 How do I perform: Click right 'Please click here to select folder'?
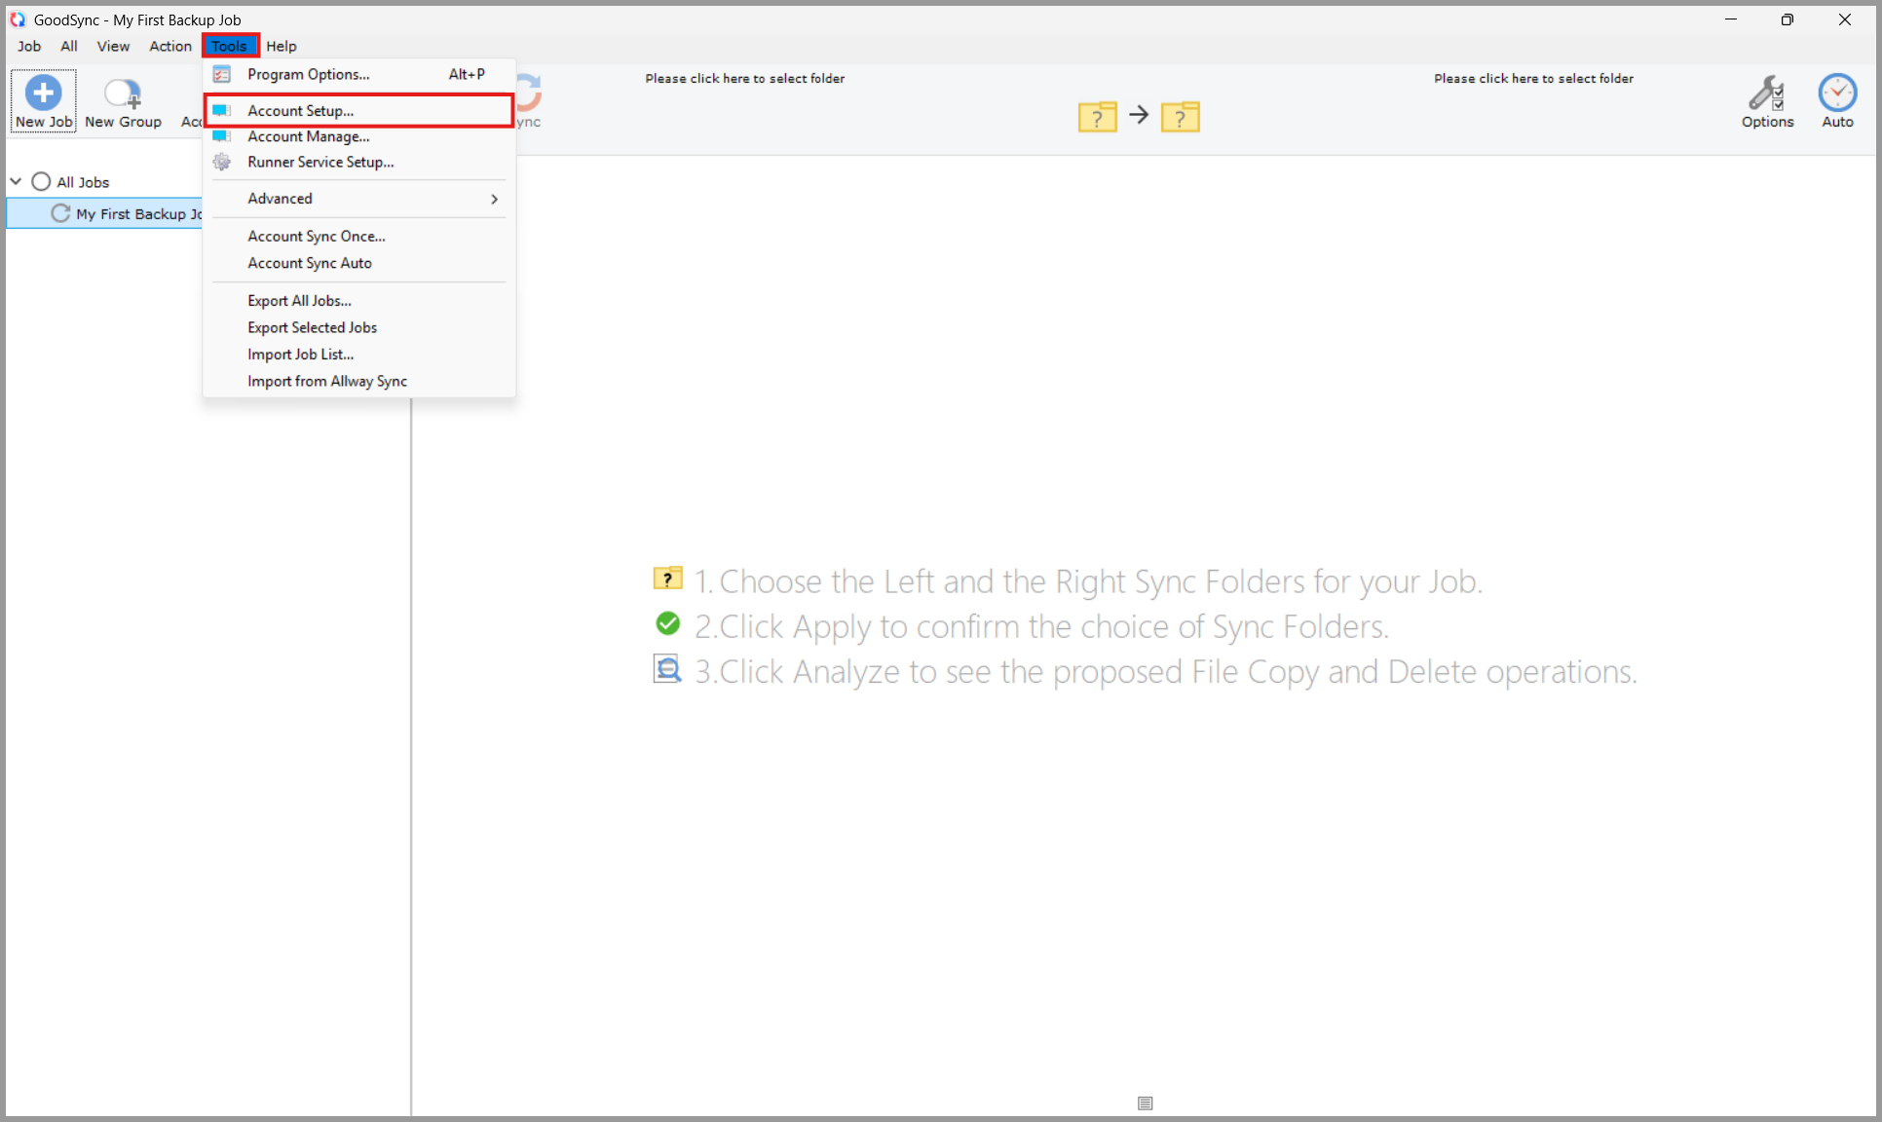click(1533, 78)
